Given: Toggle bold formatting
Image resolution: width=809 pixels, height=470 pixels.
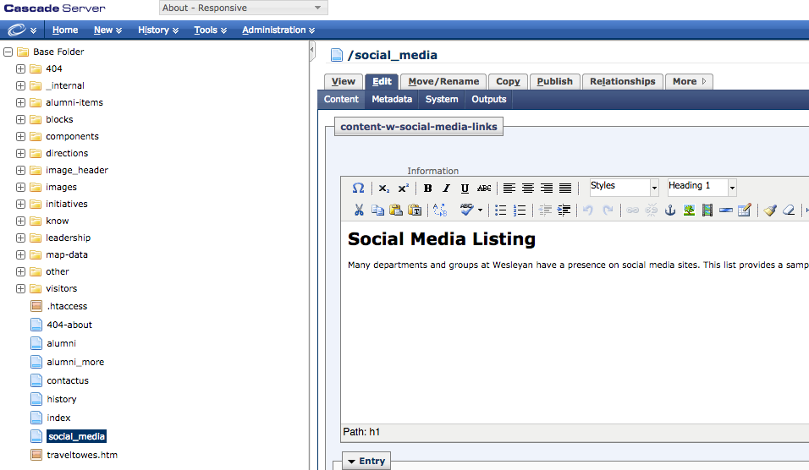Looking at the screenshot, I should pos(427,189).
